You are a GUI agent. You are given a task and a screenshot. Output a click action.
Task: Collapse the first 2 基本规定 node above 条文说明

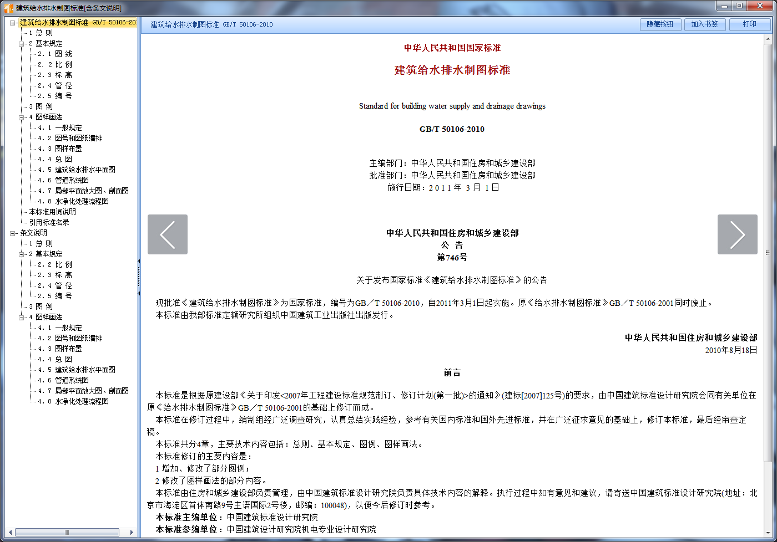click(22, 44)
